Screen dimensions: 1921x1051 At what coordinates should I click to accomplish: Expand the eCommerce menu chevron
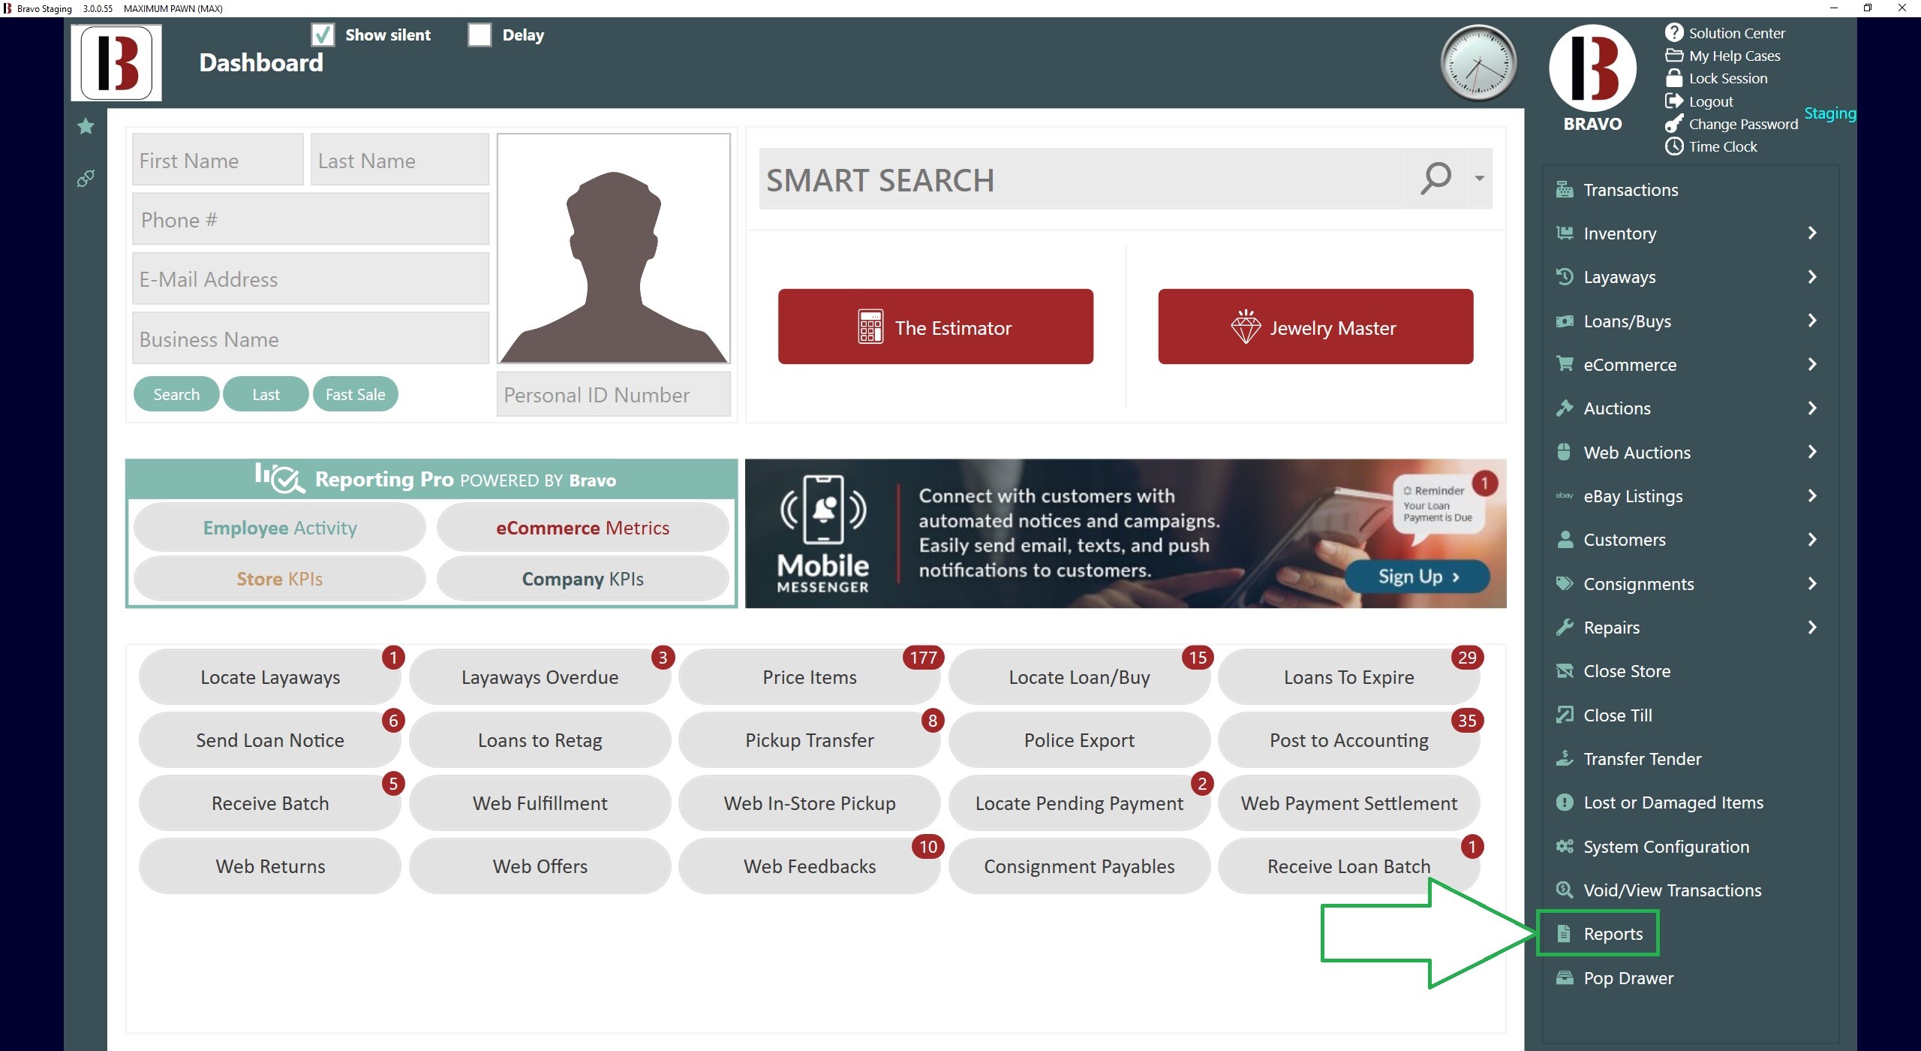[1812, 364]
